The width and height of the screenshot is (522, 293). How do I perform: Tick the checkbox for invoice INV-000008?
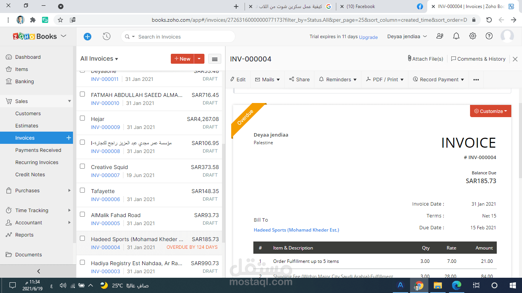click(x=82, y=142)
